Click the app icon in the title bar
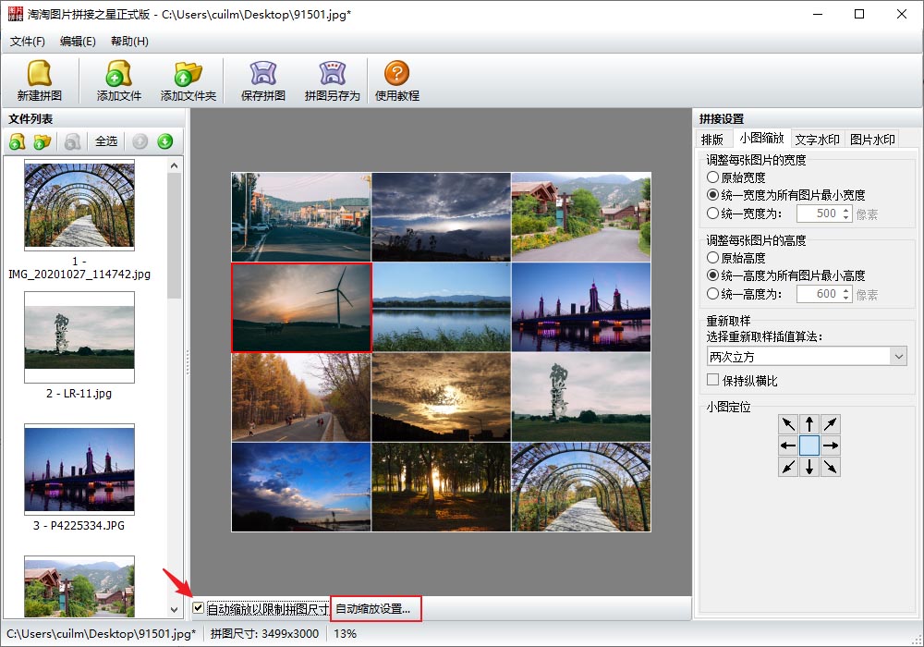The height and width of the screenshot is (647, 924). click(16, 14)
